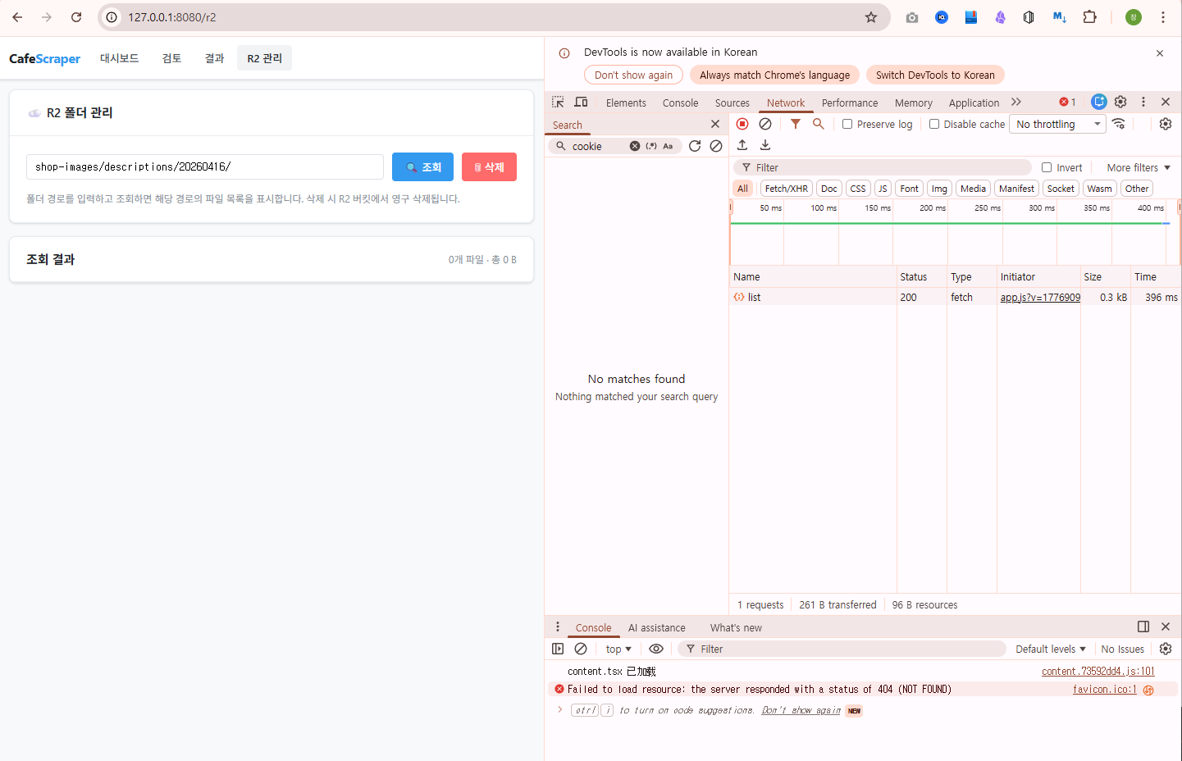
Task: Click Switch DevTools to Korean
Action: click(935, 75)
